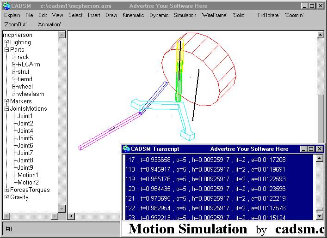
Task: Switch to 'WireFrame' display mode
Action: click(x=215, y=15)
